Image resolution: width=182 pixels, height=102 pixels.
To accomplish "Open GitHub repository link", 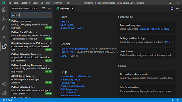I will click(69, 89).
